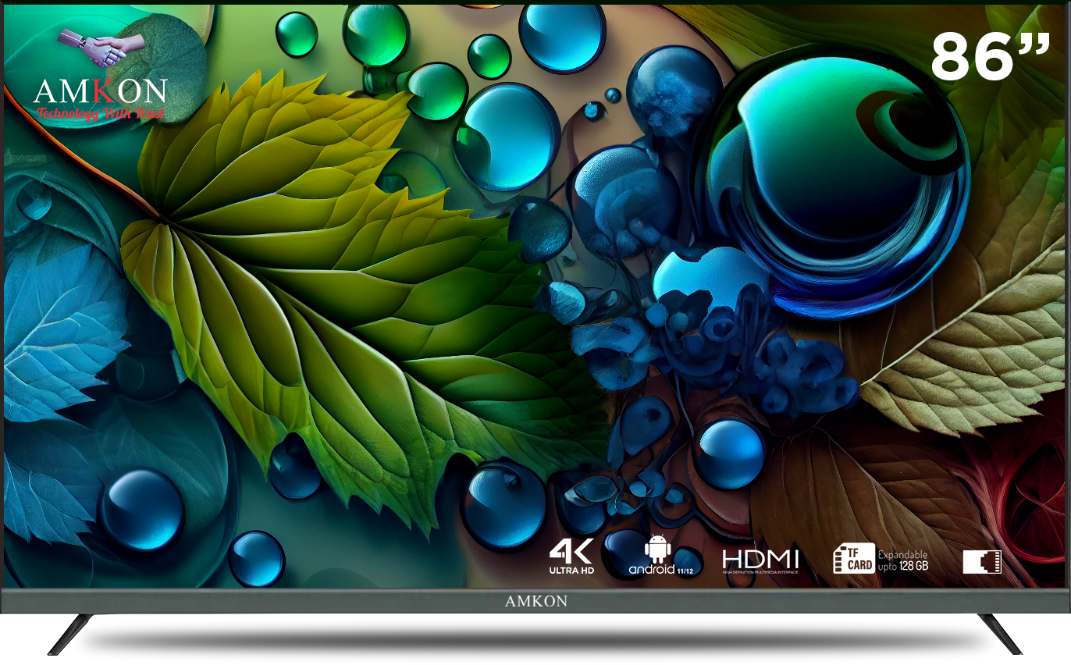Click the black shadow bar beneath the TV
The width and height of the screenshot is (1071, 665).
pyautogui.click(x=535, y=642)
